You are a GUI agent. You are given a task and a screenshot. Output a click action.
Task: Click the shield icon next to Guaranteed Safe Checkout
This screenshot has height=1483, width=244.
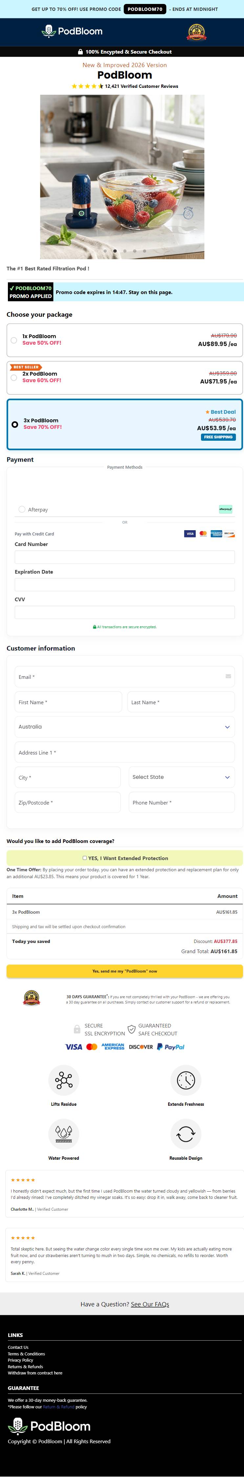tap(131, 1029)
